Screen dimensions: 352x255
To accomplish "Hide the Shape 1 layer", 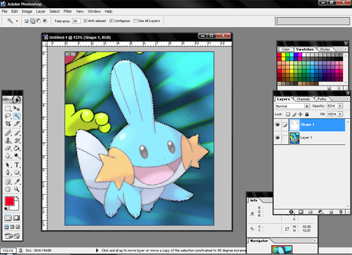I will (277, 125).
